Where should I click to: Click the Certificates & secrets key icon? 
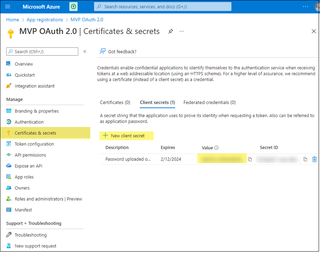tap(9, 133)
